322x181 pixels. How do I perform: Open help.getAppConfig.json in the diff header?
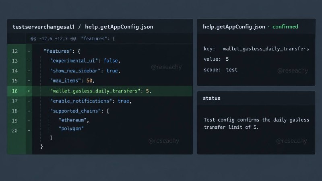[x=119, y=27]
